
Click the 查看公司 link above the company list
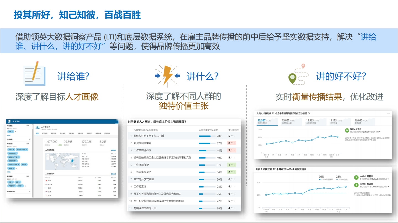point(113,174)
